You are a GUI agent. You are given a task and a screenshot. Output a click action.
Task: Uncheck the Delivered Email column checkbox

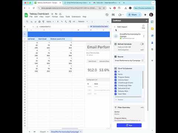point(115,88)
